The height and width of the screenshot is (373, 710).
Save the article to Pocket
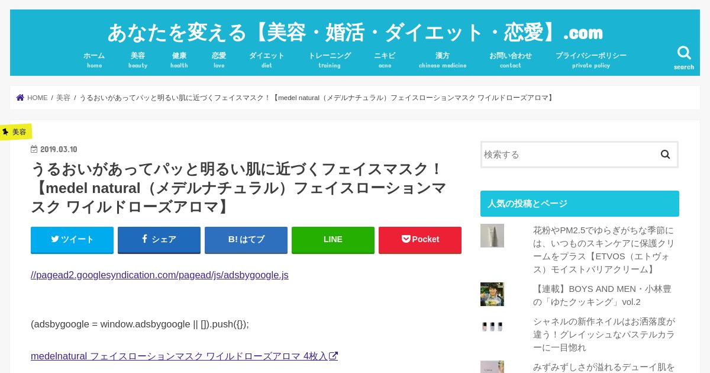click(420, 240)
